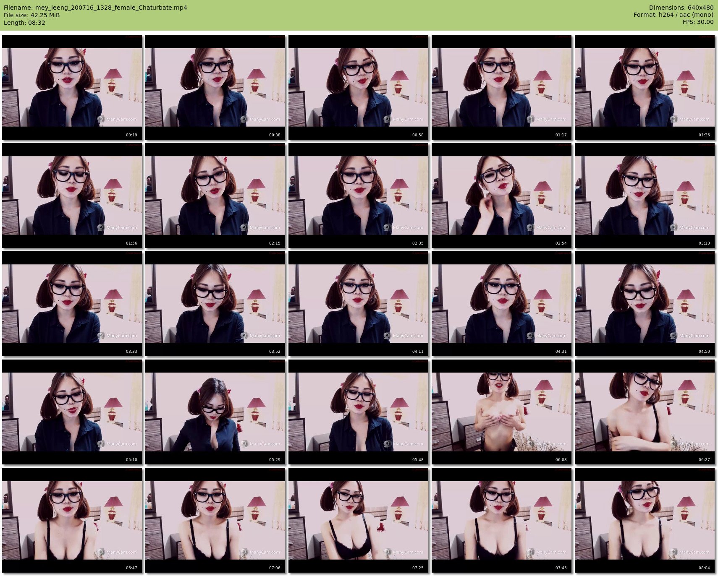Click the thumbnail timestamped 03:52
Screen dimensions: 718x576
point(215,304)
